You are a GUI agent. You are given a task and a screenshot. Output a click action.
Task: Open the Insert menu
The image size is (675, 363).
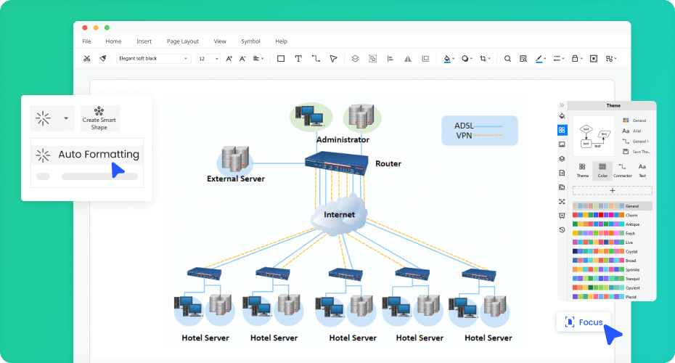click(x=144, y=41)
